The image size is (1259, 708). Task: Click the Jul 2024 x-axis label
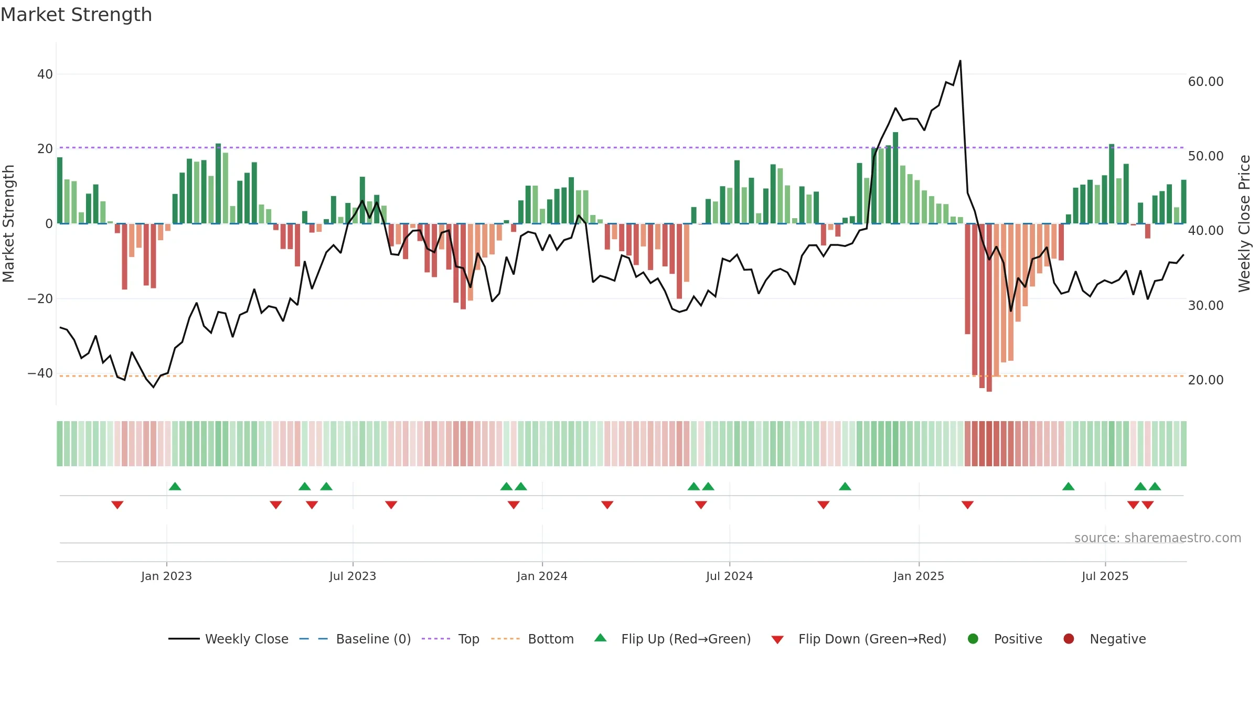[729, 576]
